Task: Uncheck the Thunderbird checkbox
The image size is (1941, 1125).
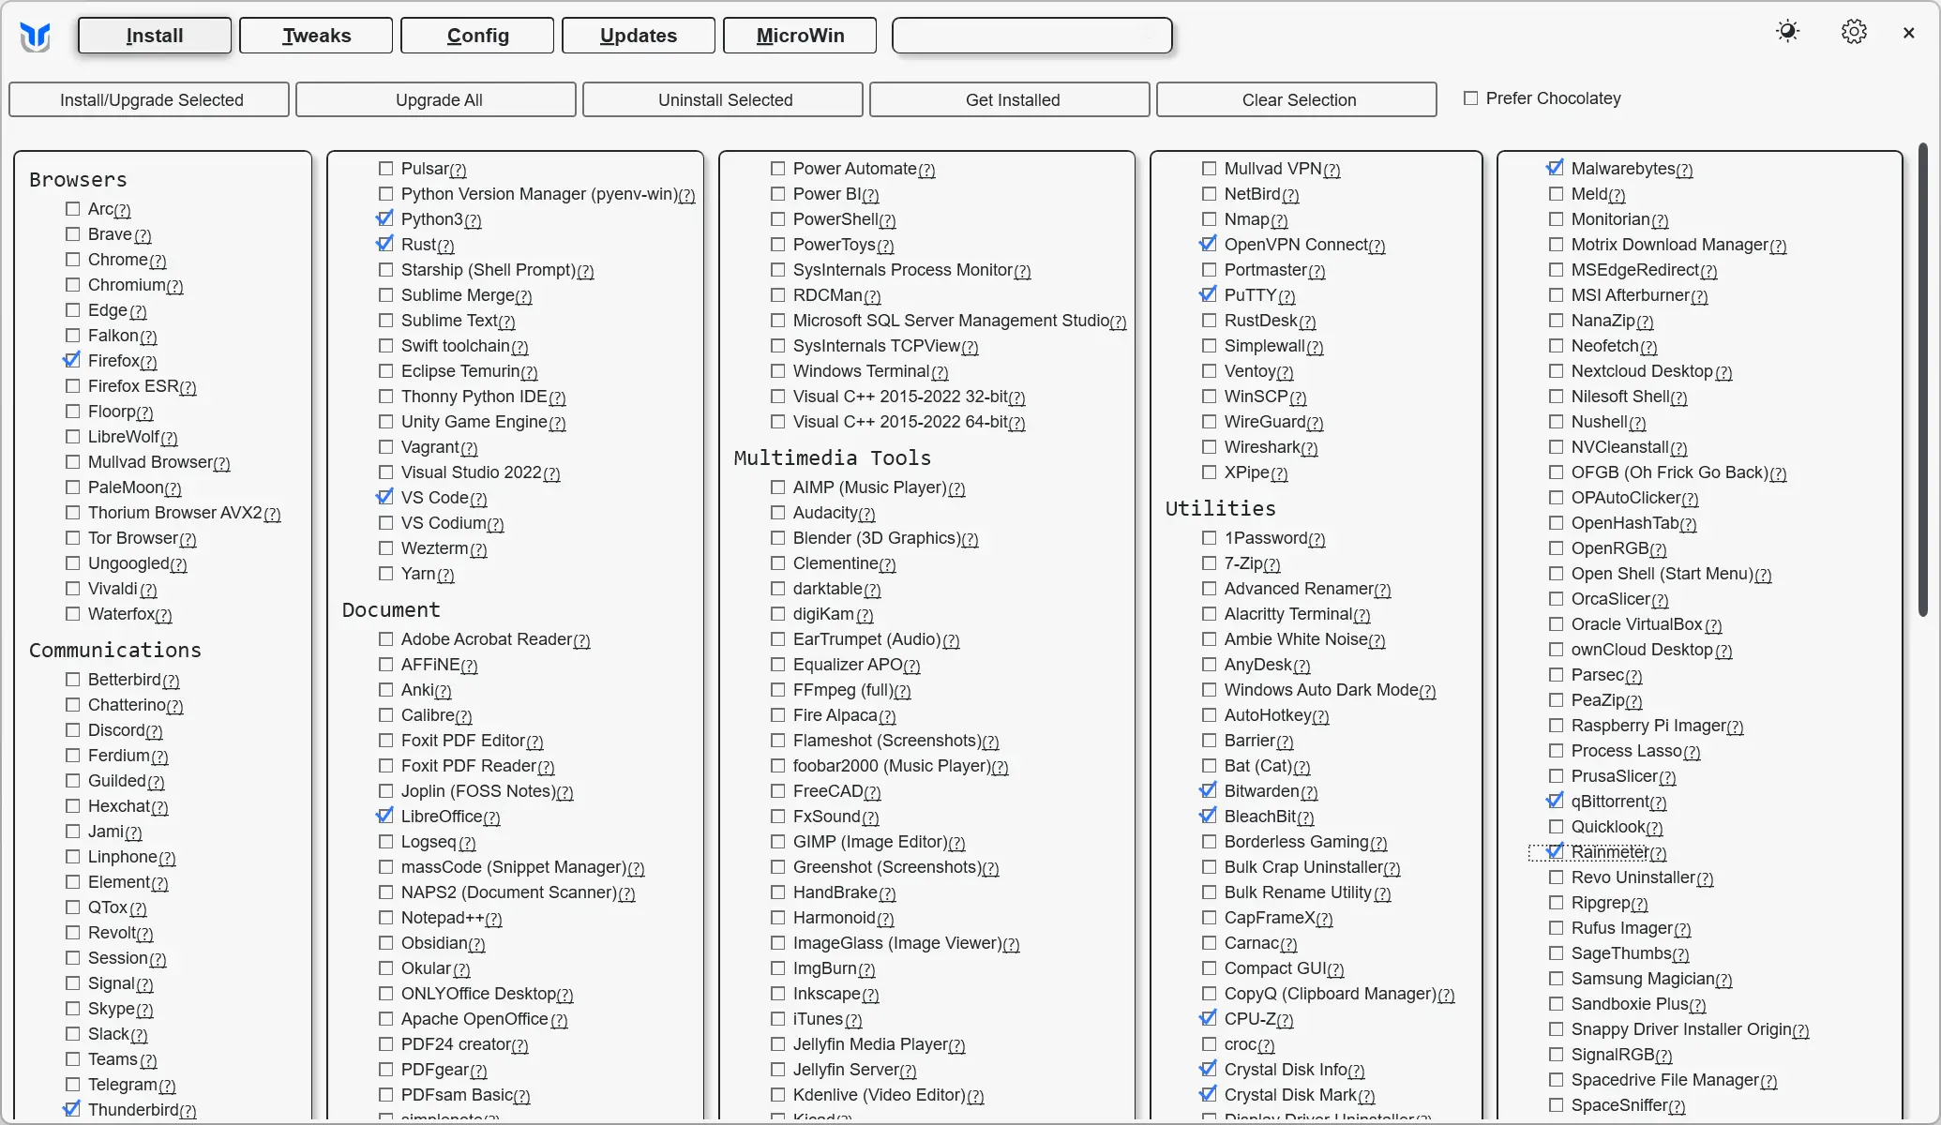Action: 72,1109
